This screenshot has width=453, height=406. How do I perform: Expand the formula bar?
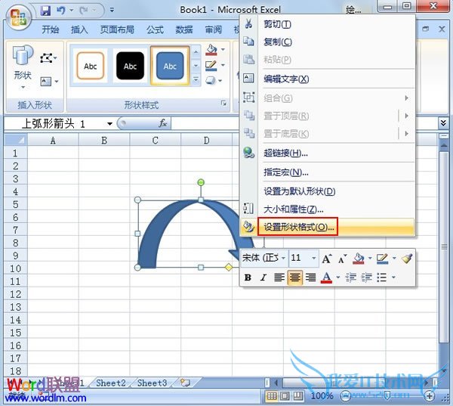(443, 122)
